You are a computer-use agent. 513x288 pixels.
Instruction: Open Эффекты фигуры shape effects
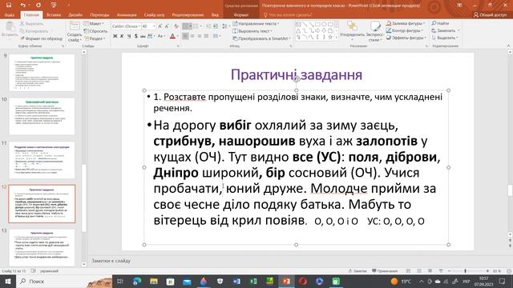[x=406, y=38]
